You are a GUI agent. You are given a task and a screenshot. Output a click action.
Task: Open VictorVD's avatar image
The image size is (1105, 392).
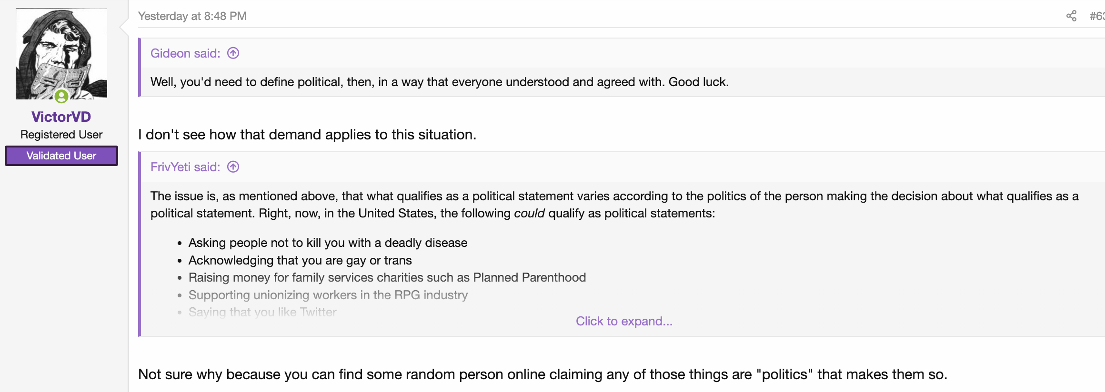point(61,54)
